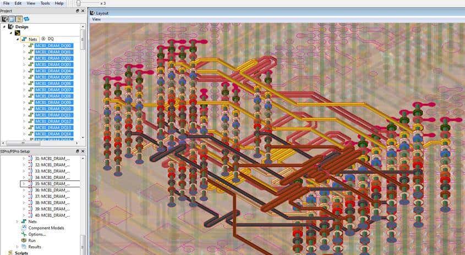Click the port icon of 34: MCB1_DRAM_

(30, 178)
